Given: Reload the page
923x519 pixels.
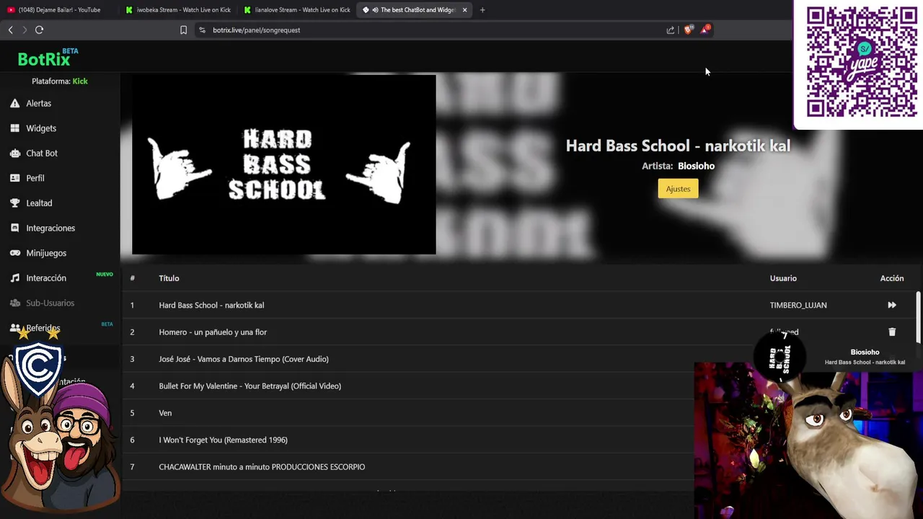Looking at the screenshot, I should pos(39,30).
